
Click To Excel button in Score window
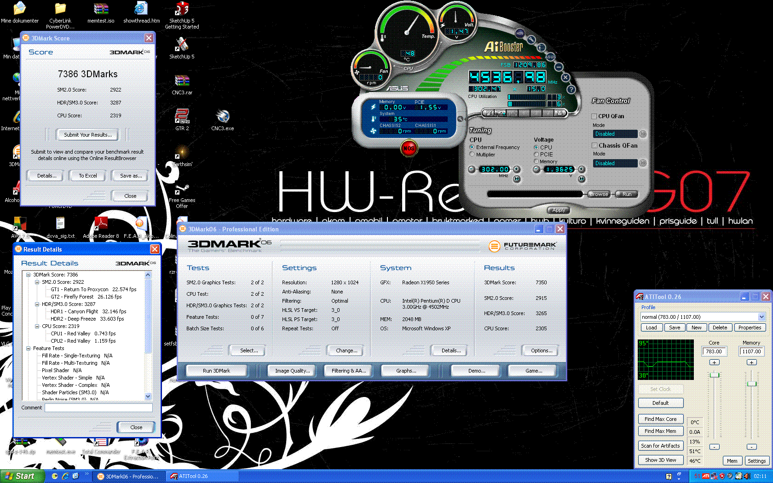tap(87, 176)
